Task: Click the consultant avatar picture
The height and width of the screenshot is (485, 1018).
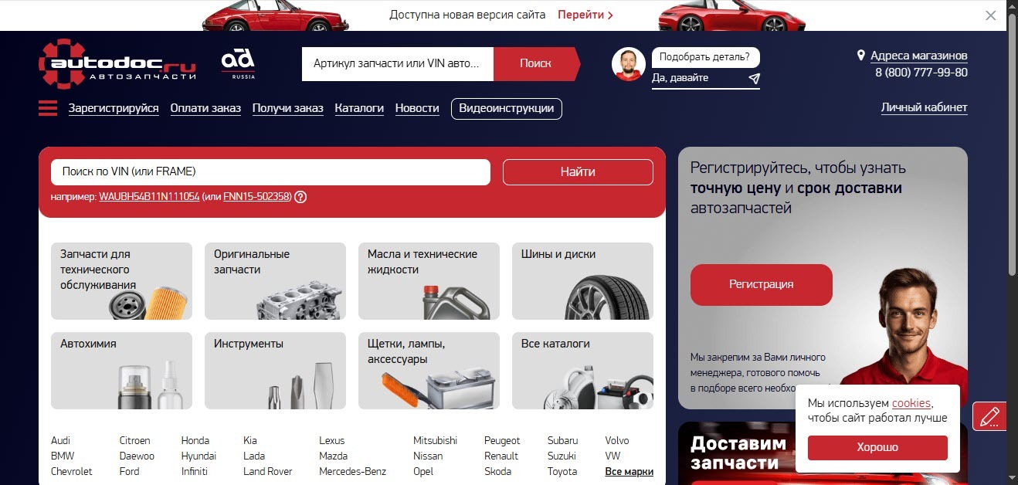Action: pyautogui.click(x=628, y=64)
